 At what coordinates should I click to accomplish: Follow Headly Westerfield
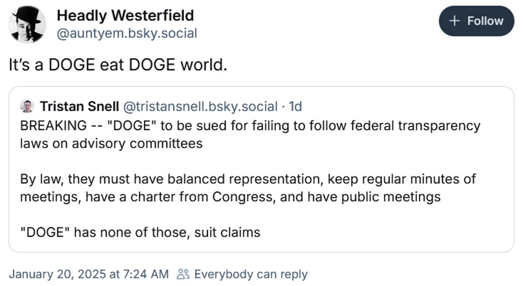[476, 21]
